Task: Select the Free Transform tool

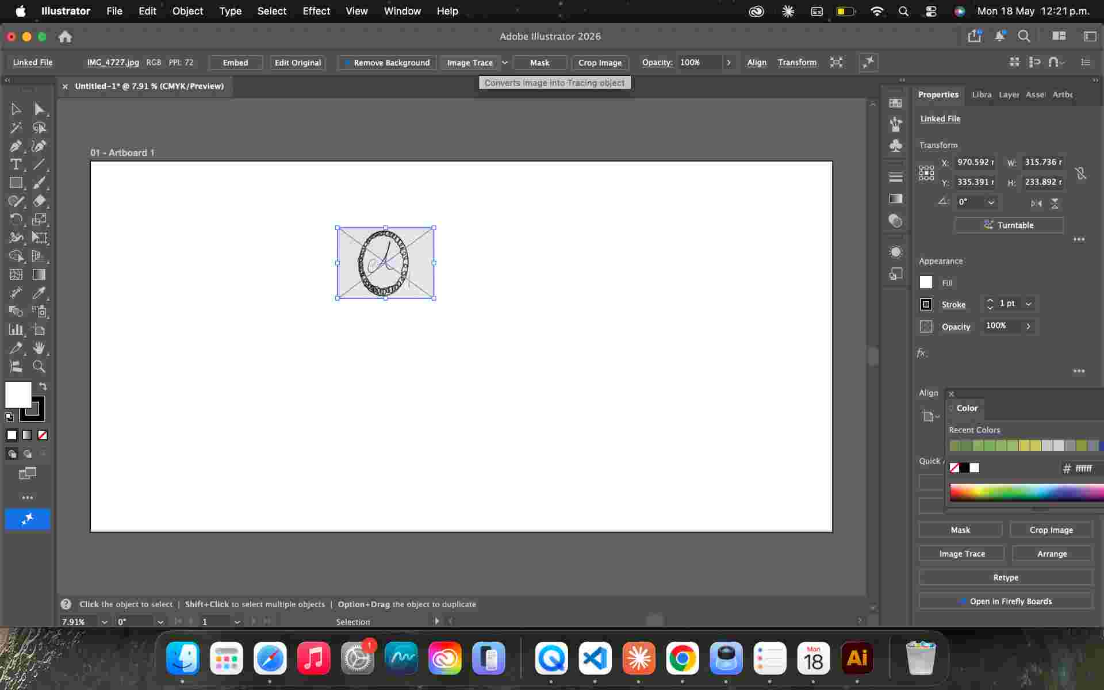Action: coord(39,238)
